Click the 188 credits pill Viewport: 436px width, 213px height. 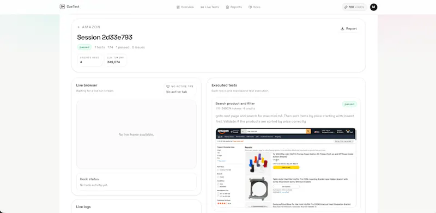click(354, 7)
